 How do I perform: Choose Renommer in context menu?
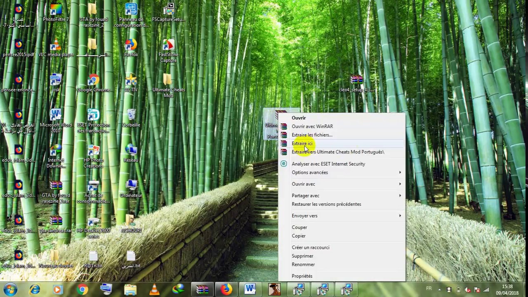pos(342,264)
